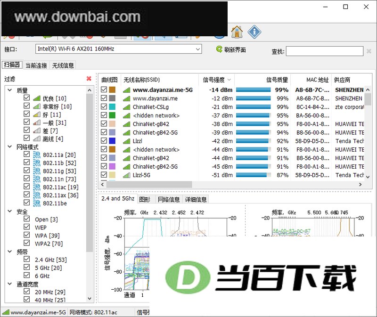Switch to the 扫描器 tab
377x317 pixels.
click(12, 65)
